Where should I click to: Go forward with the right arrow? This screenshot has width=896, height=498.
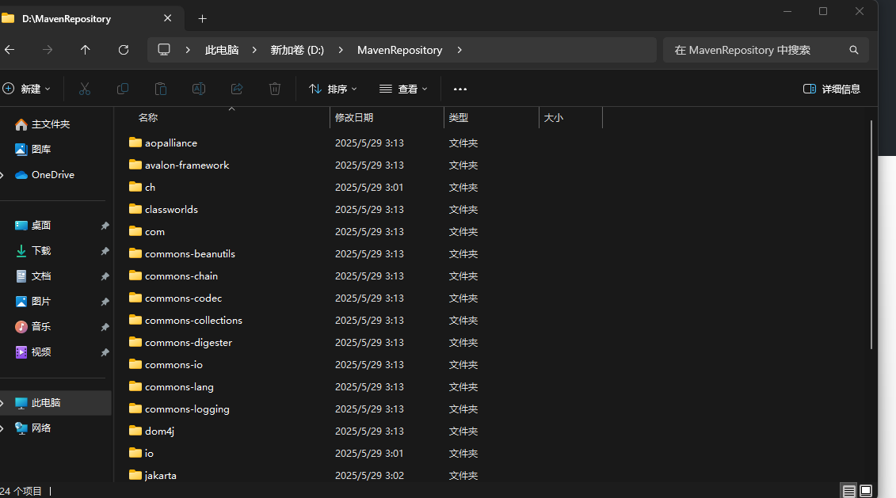(x=48, y=50)
